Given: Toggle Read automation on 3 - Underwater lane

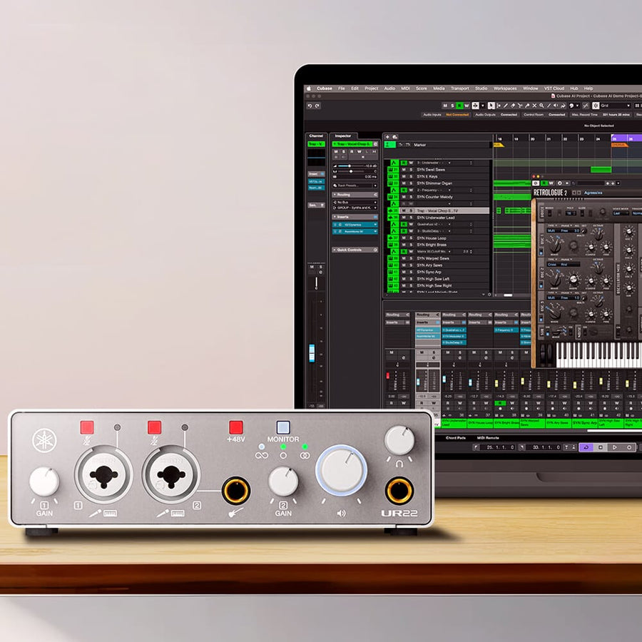Looking at the screenshot, I should click(x=404, y=163).
